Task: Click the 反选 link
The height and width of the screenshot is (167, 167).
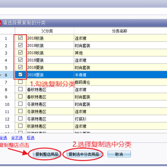Action: click(x=31, y=138)
